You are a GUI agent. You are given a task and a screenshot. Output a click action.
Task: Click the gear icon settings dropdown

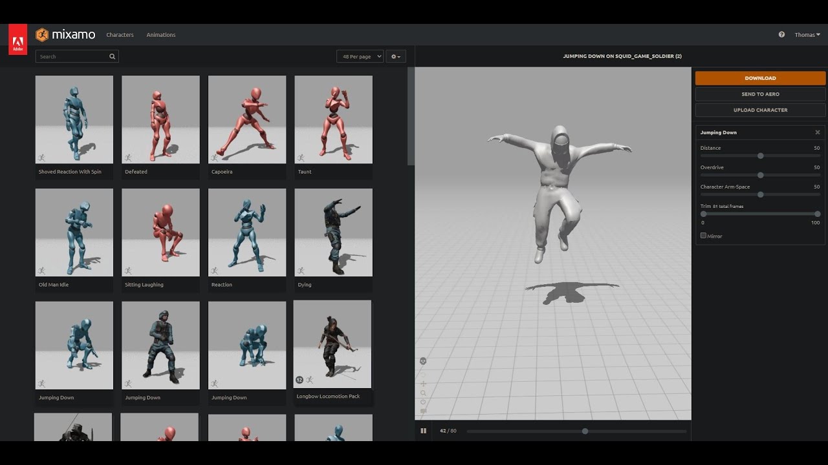(396, 57)
